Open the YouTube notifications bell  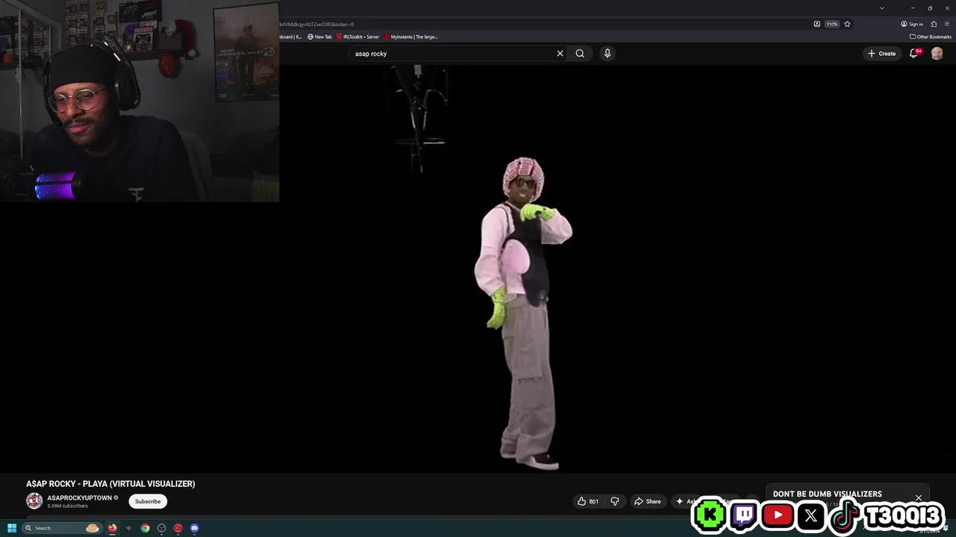click(x=914, y=54)
